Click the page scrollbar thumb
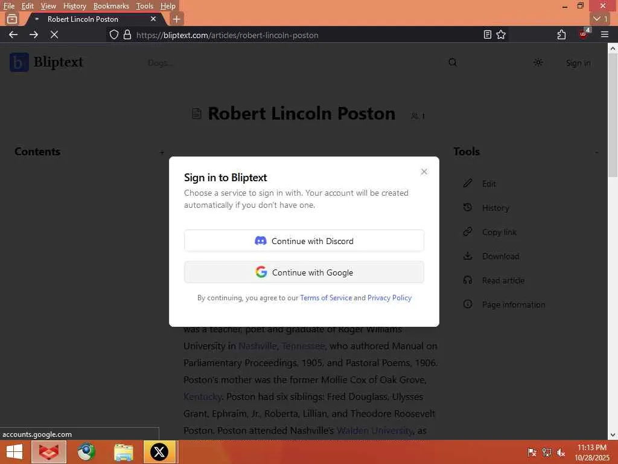Image resolution: width=618 pixels, height=464 pixels. tap(613, 115)
